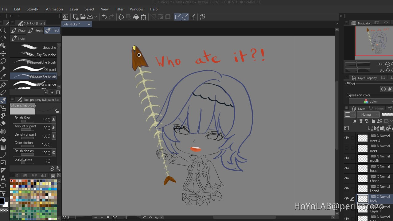Click the trash icon to delete sub tool
393x221 pixels.
click(58, 92)
